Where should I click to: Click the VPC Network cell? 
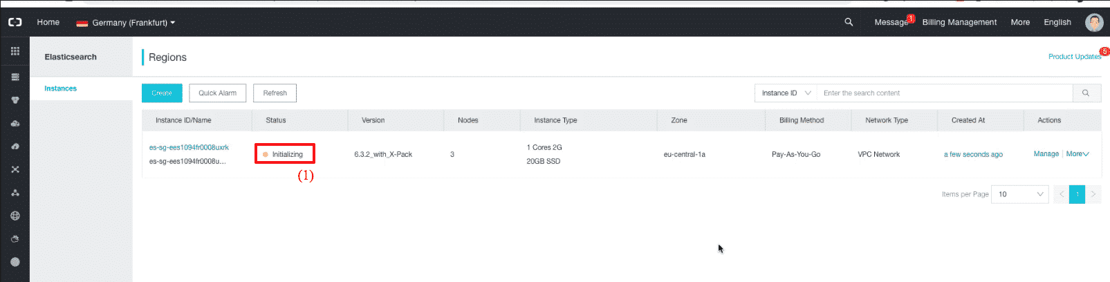click(x=878, y=154)
